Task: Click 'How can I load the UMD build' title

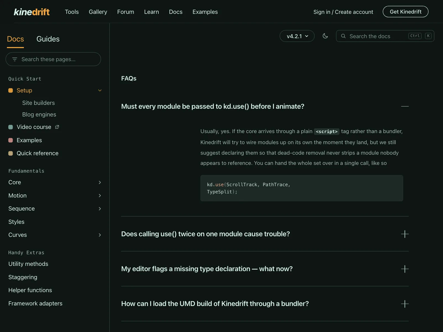Action: click(x=215, y=304)
